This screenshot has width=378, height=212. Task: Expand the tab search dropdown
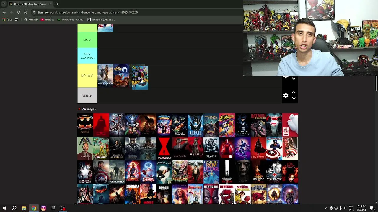[4, 4]
